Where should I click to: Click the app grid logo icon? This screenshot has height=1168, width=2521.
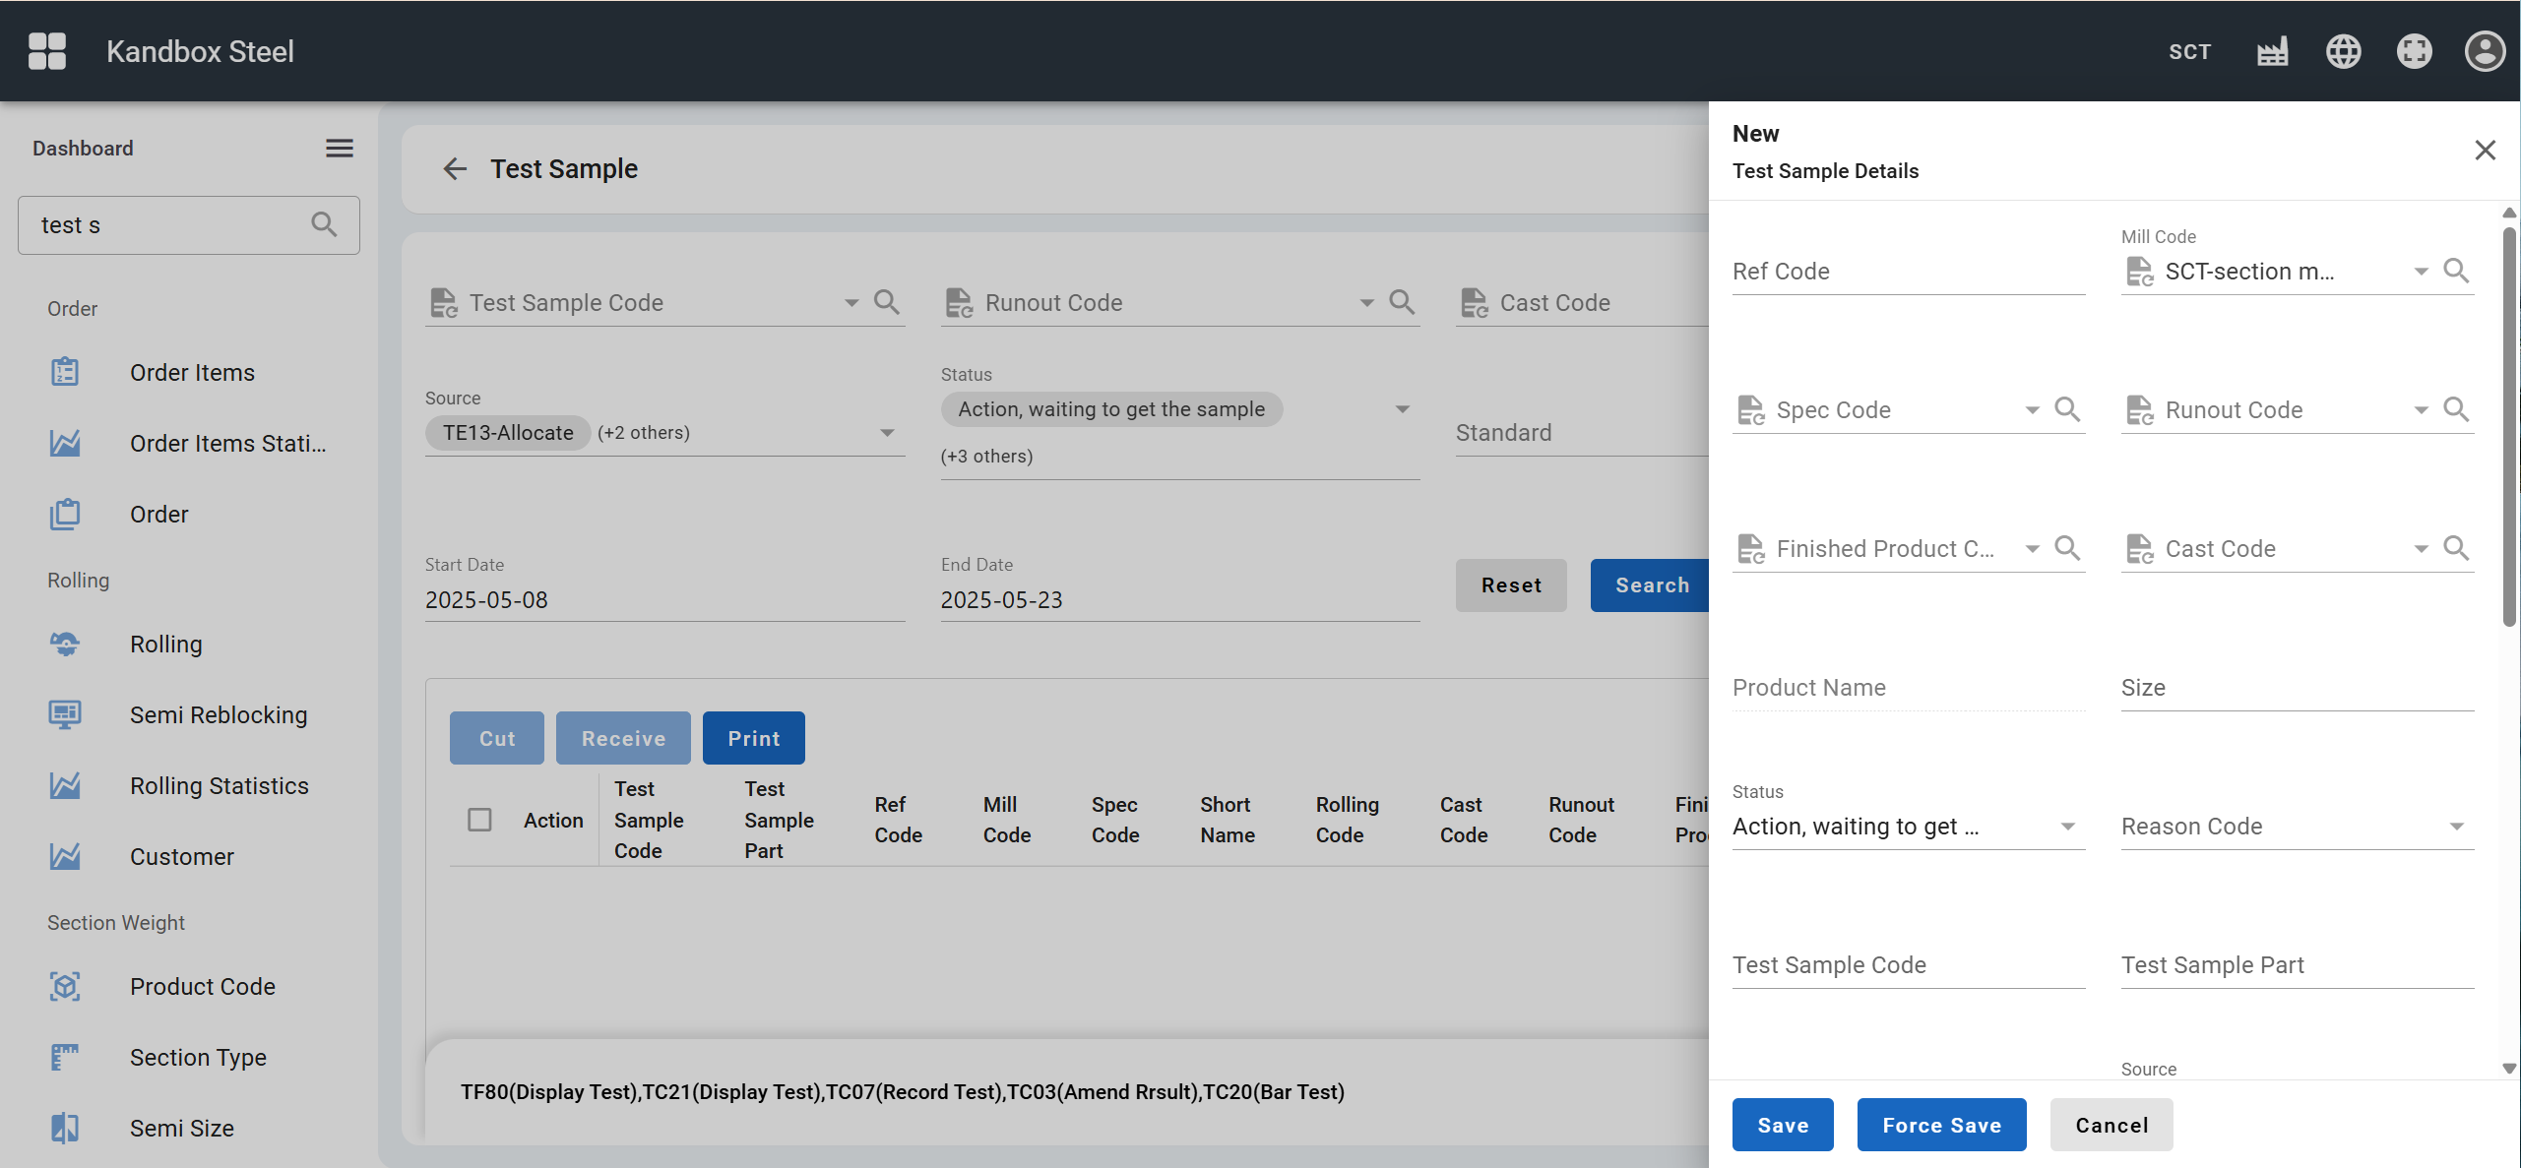point(46,51)
